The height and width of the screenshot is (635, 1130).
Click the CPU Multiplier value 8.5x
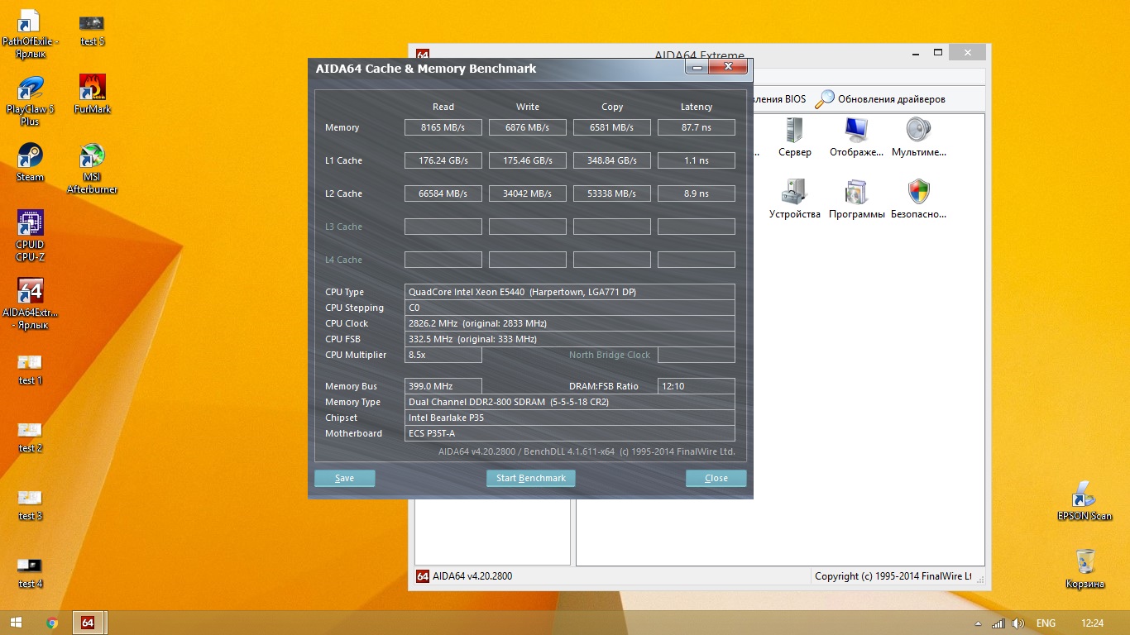(443, 355)
